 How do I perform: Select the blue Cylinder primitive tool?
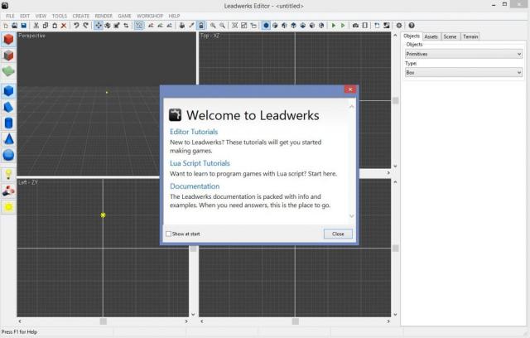tap(8, 123)
